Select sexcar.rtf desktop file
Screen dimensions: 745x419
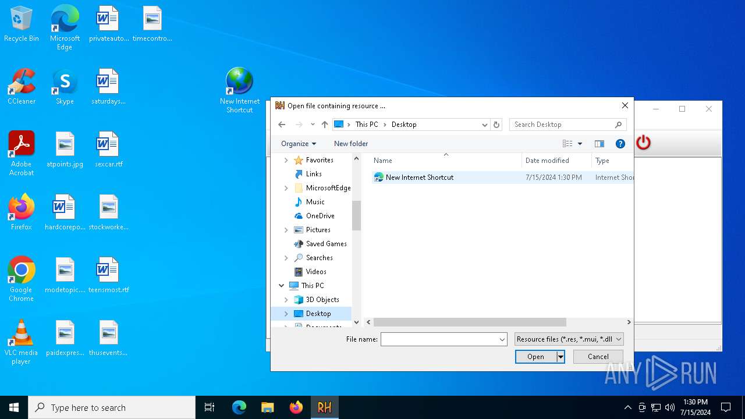pyautogui.click(x=108, y=150)
